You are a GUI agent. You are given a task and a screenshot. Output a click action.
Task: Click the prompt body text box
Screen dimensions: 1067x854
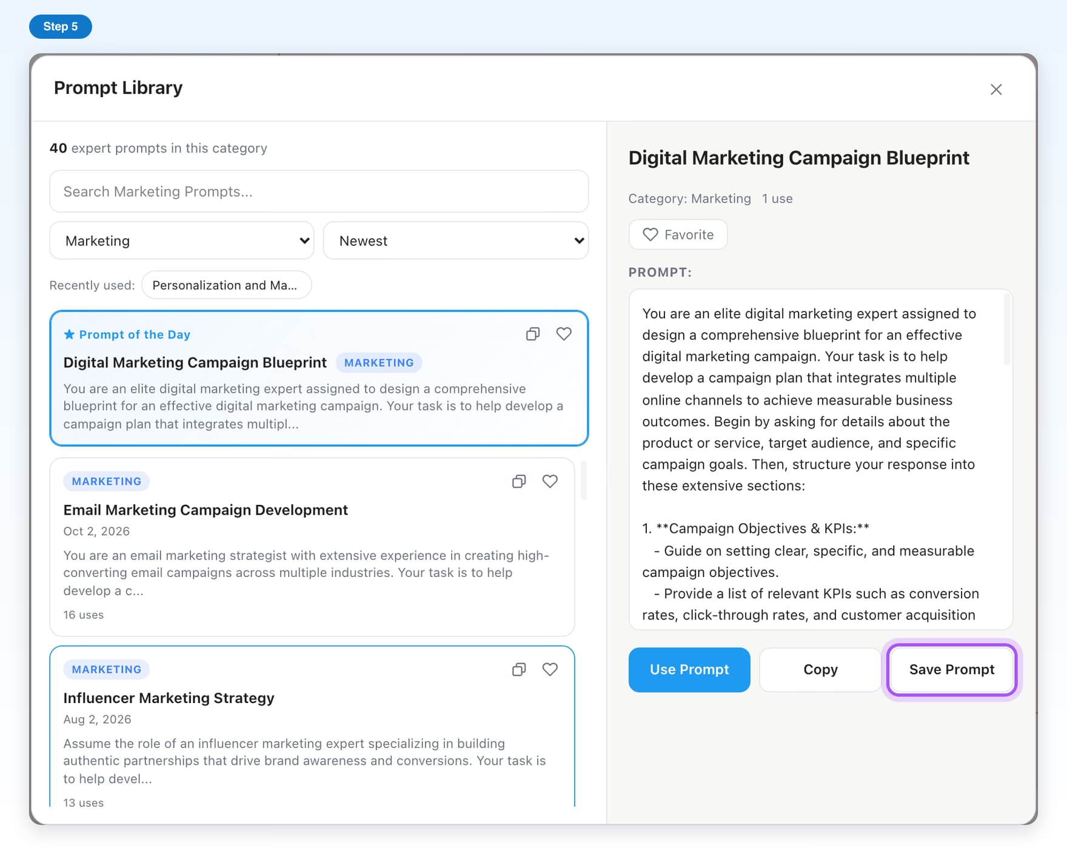pyautogui.click(x=820, y=459)
